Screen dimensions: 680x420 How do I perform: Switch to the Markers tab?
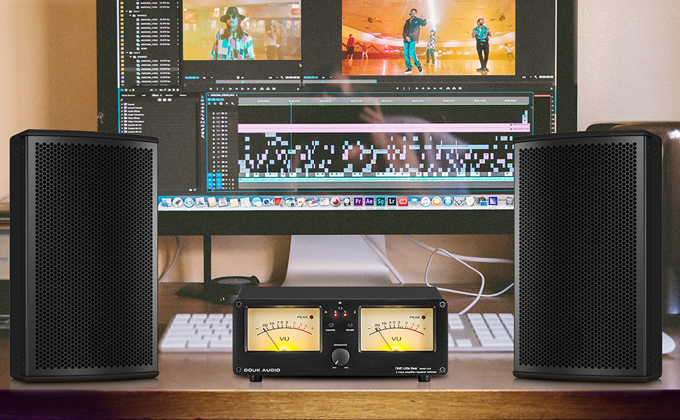(169, 95)
